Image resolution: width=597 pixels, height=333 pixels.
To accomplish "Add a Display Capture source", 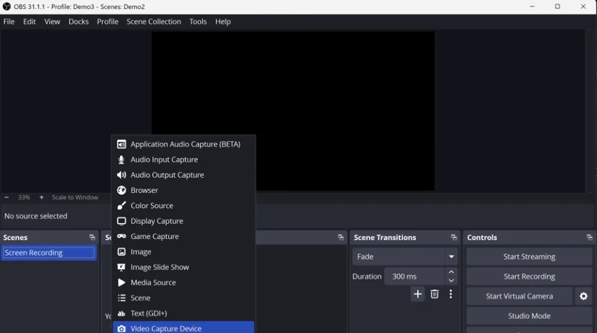I will click(183, 221).
